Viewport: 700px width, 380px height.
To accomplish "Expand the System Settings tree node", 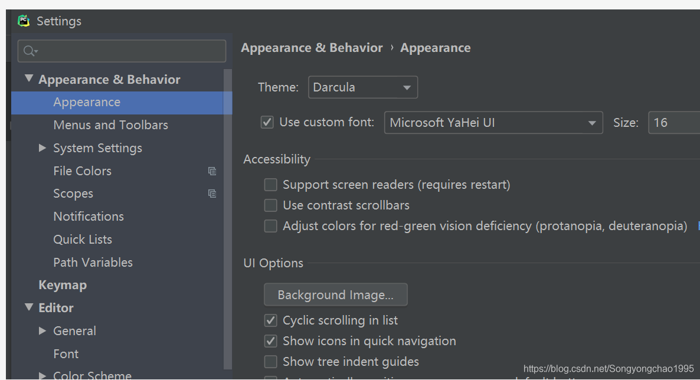I will 42,148.
